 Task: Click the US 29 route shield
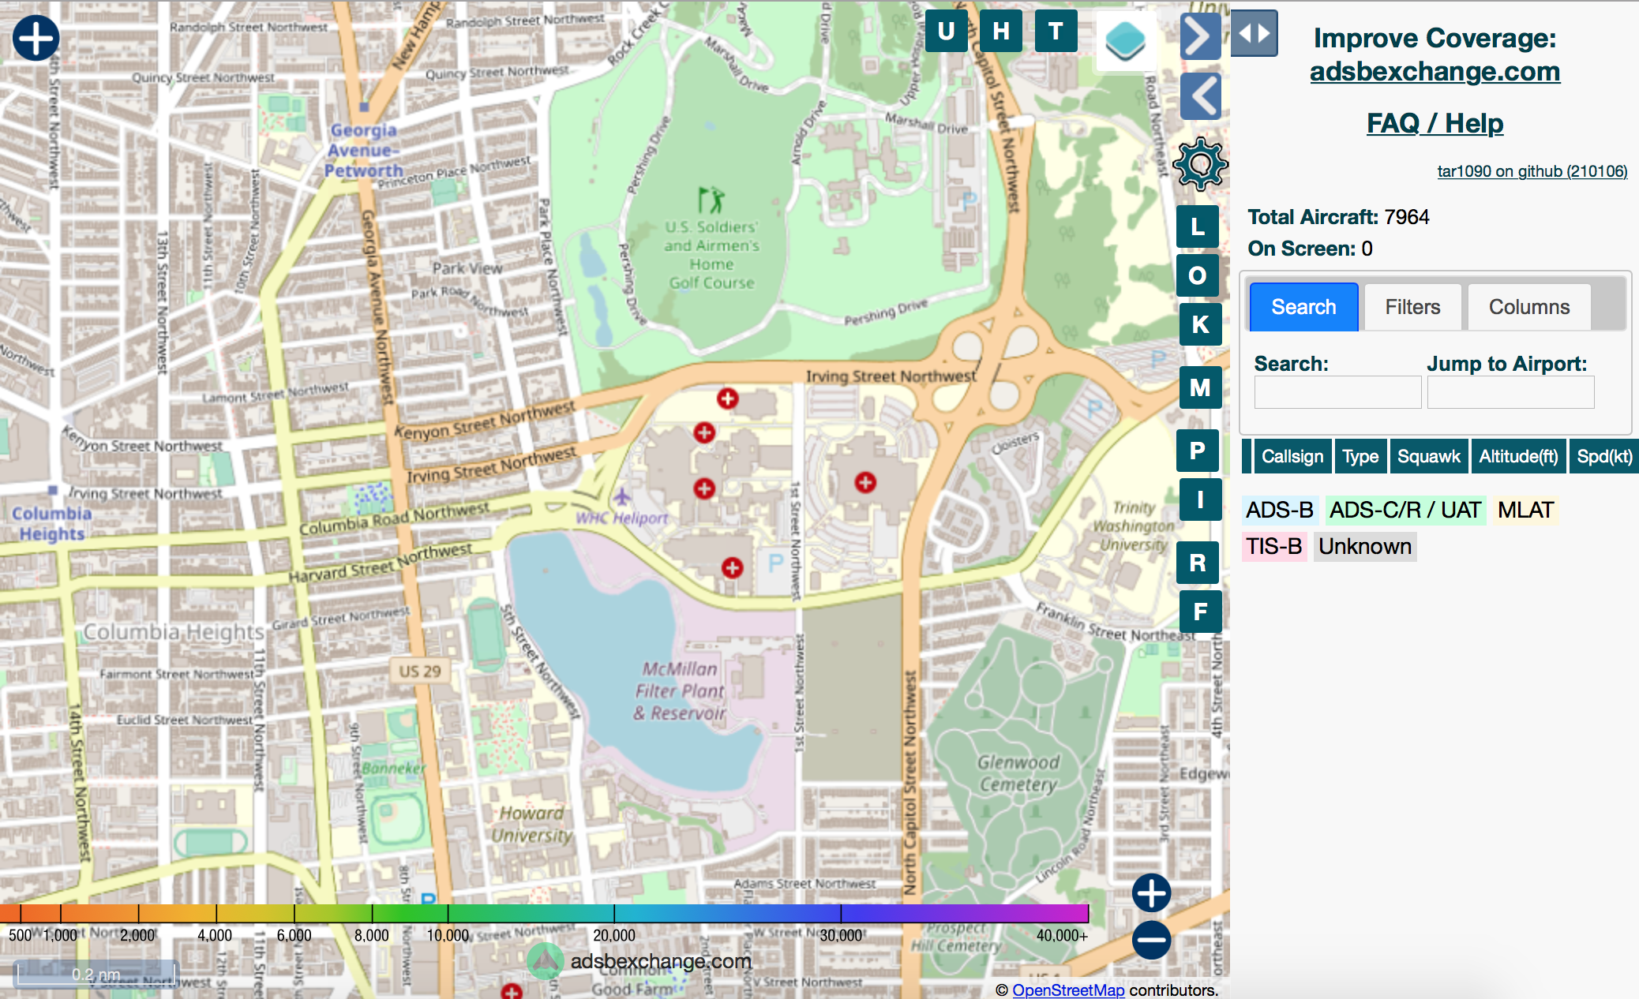(x=419, y=671)
